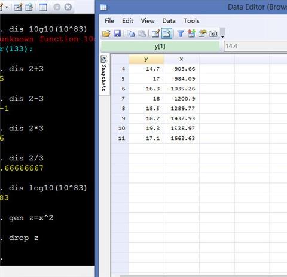Click the Save floppy disk icon
The image size is (287, 277).
click(x=117, y=34)
